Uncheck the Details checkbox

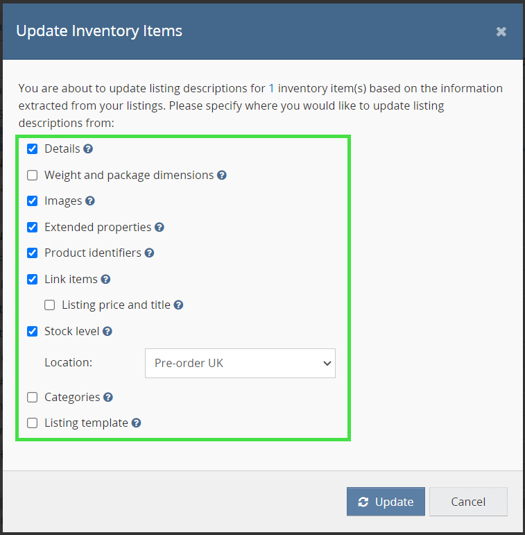click(33, 149)
